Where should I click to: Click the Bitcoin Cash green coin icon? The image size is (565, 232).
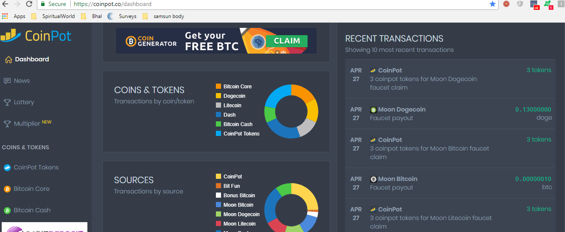point(7,211)
